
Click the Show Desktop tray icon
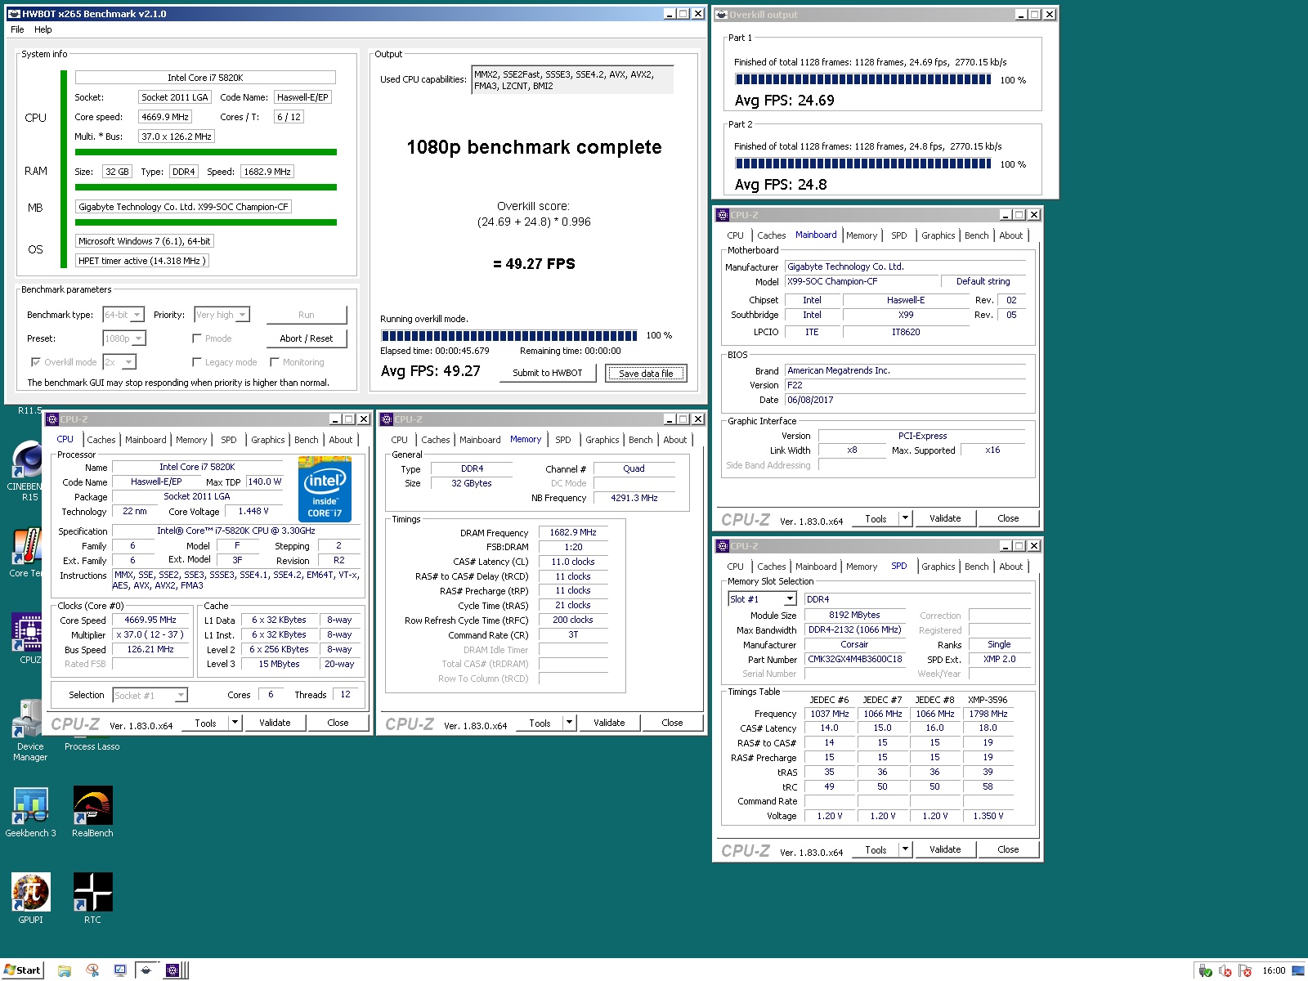pyautogui.click(x=1298, y=971)
